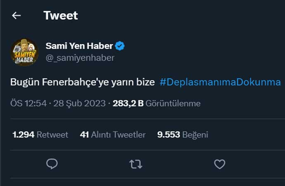Open the #DeplasmanımaDokunma hashtag

click(220, 82)
